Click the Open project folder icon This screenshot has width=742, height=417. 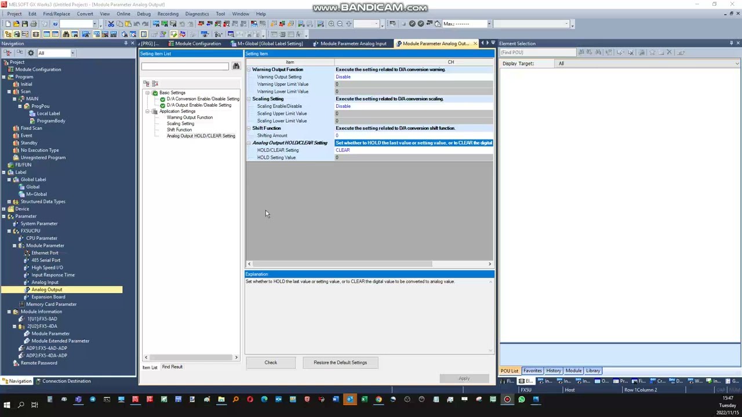16,24
